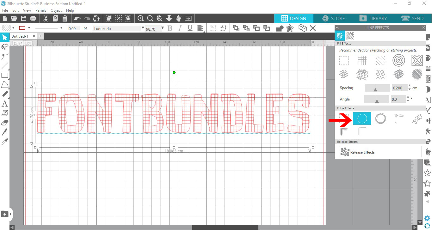Select the highlighted circle edge effect
The image size is (432, 230).
coord(362,118)
